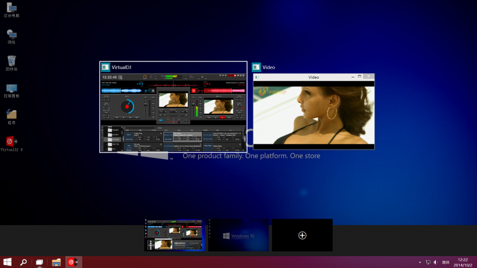The image size is (477, 268).
Task: Add a new virtual desktop
Action: point(302,235)
